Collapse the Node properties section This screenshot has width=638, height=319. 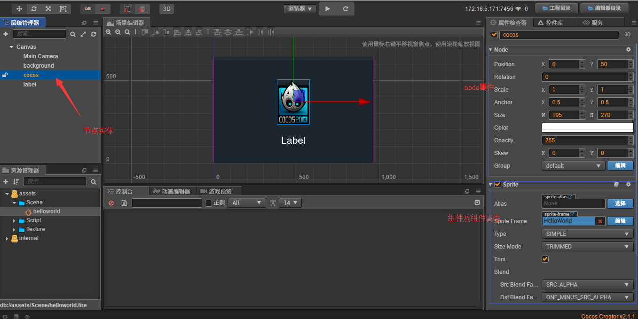pyautogui.click(x=491, y=49)
